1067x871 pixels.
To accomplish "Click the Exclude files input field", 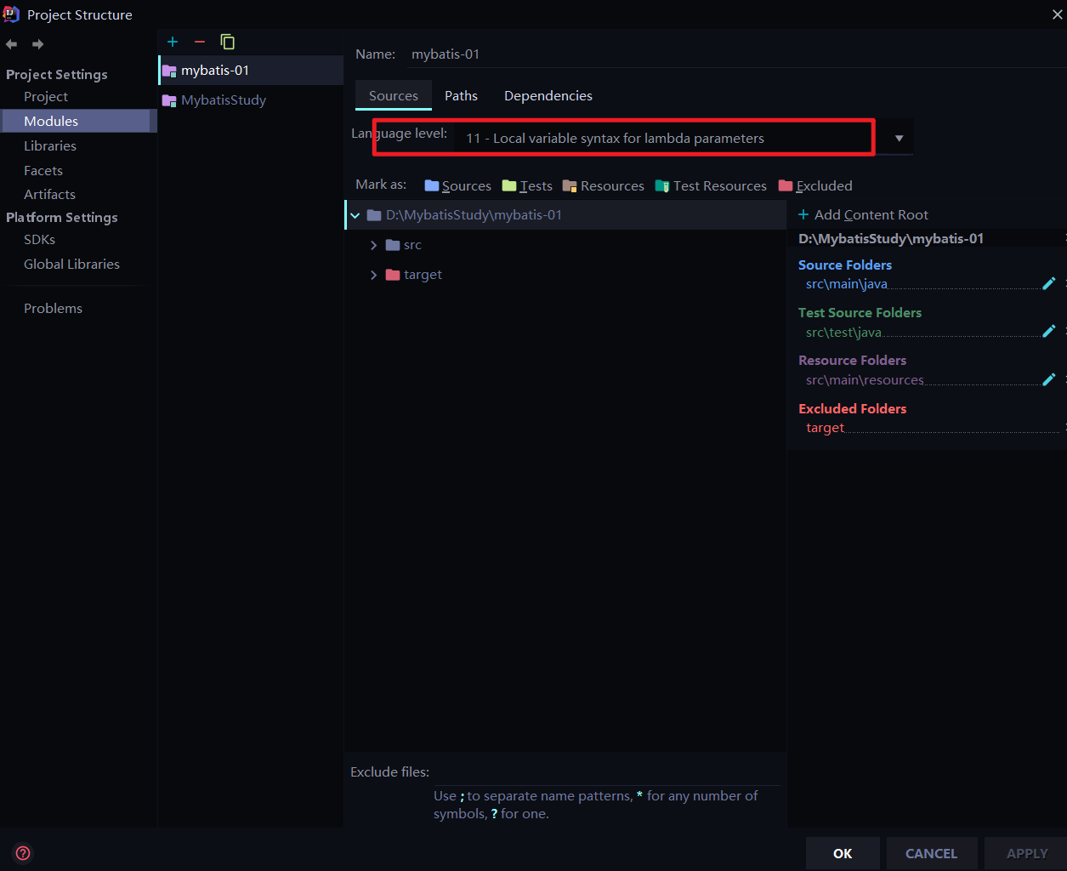I will pos(605,772).
